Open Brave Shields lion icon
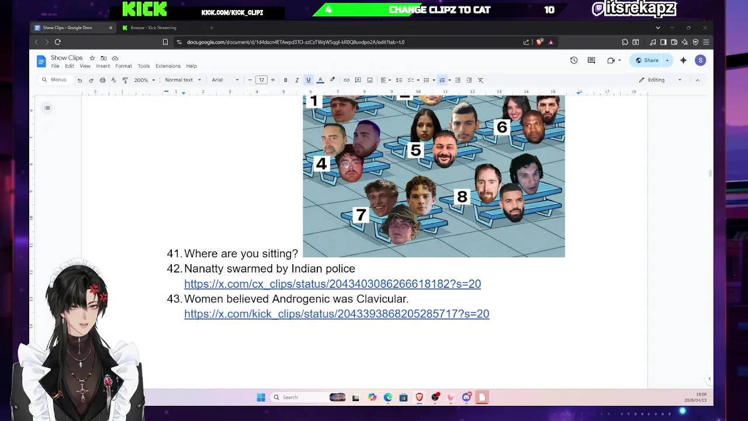 (x=539, y=42)
